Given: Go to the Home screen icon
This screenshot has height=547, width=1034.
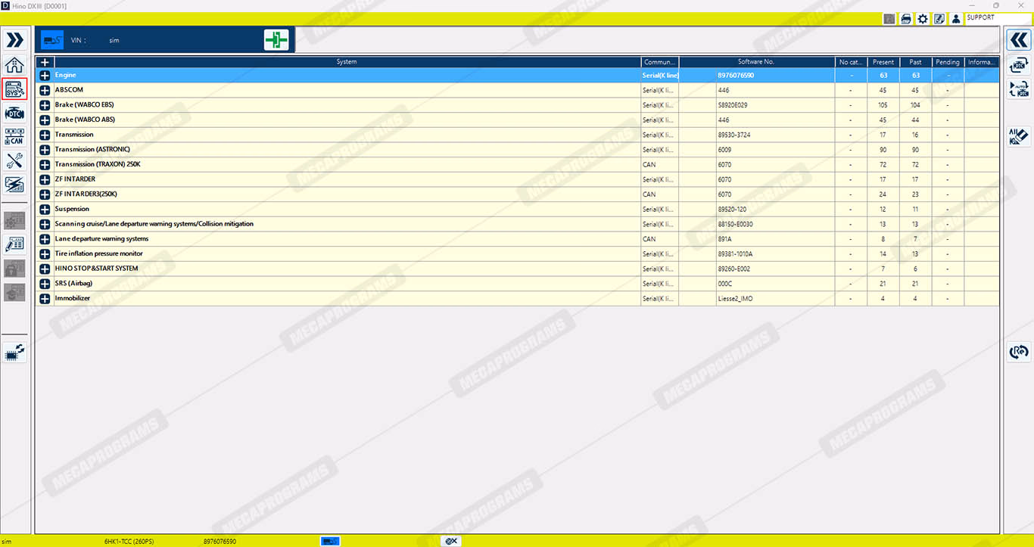Looking at the screenshot, I should (x=14, y=65).
